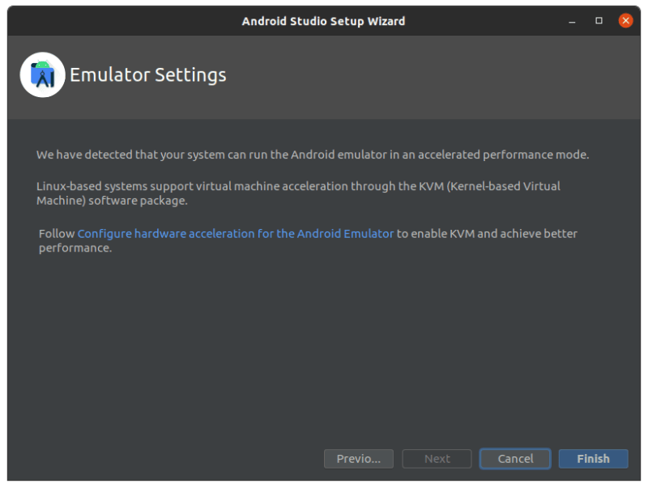Click the "Linux-based systems support" text line
Image resolution: width=648 pixels, height=488 pixels.
tap(298, 186)
